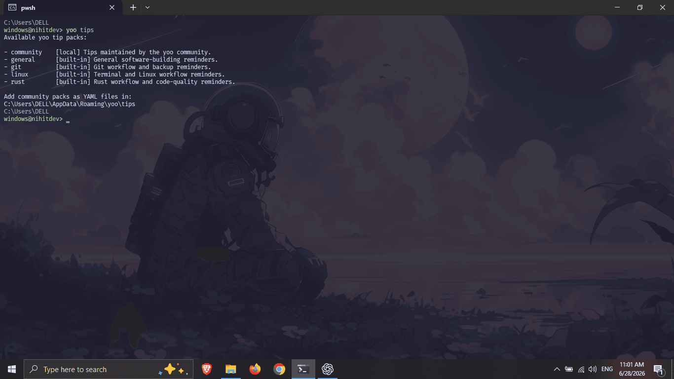The height and width of the screenshot is (379, 674).
Task: Click the AppData\Roaming\yoo\tips path line
Action: point(70,104)
